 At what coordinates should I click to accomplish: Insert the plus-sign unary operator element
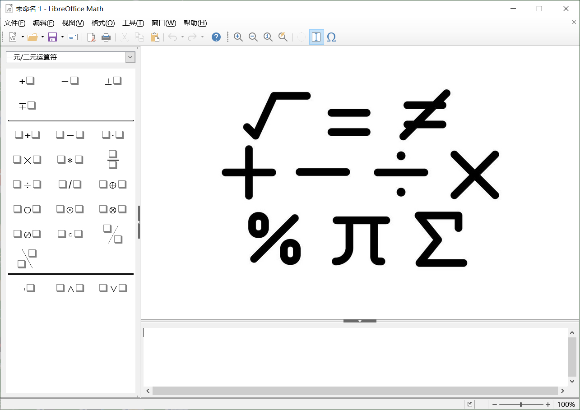[26, 80]
